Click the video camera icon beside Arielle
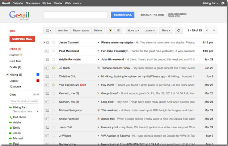 point(10,123)
